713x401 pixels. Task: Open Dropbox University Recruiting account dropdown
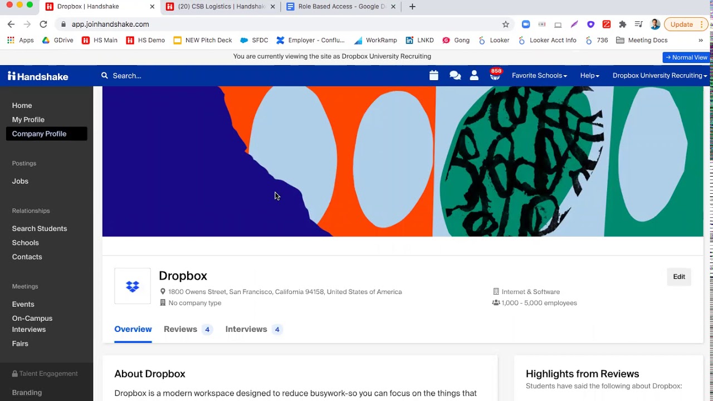(x=660, y=76)
